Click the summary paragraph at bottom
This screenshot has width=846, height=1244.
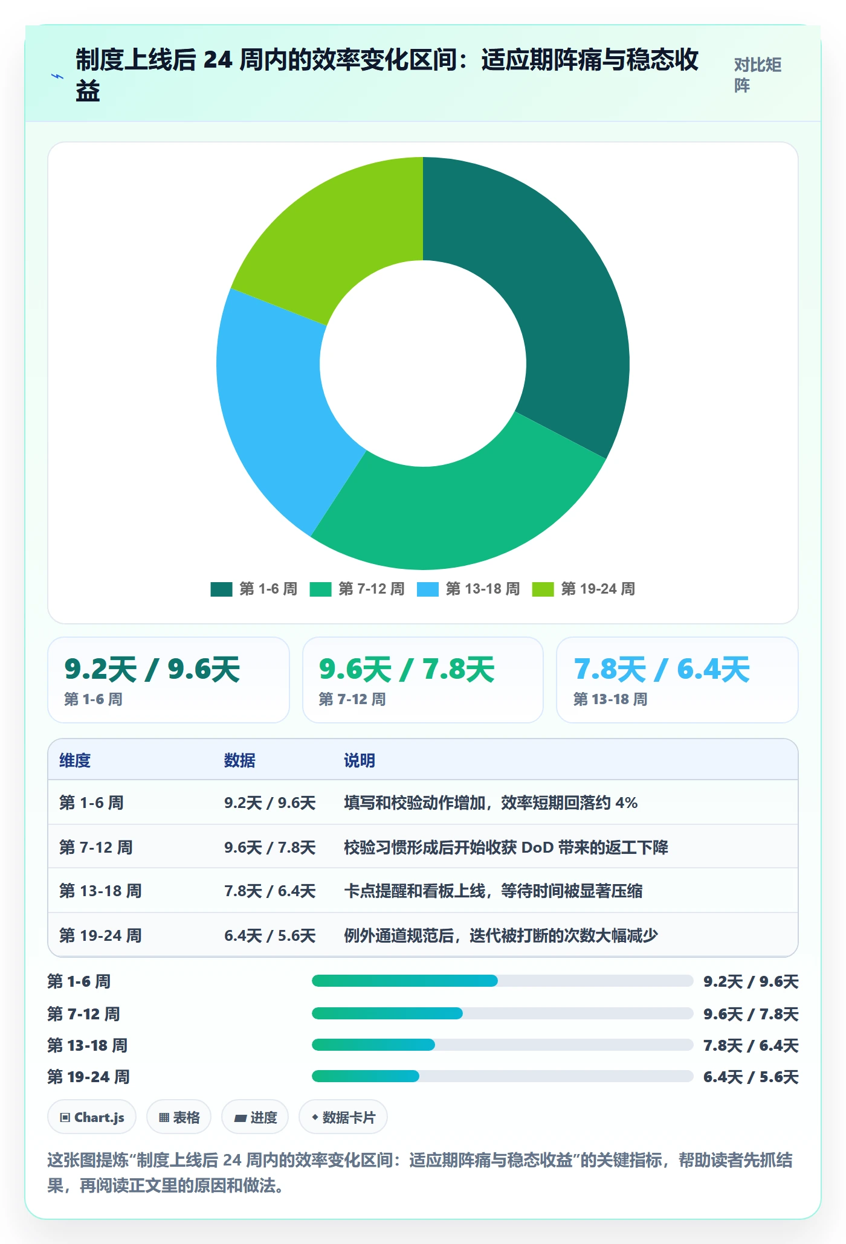[420, 1173]
